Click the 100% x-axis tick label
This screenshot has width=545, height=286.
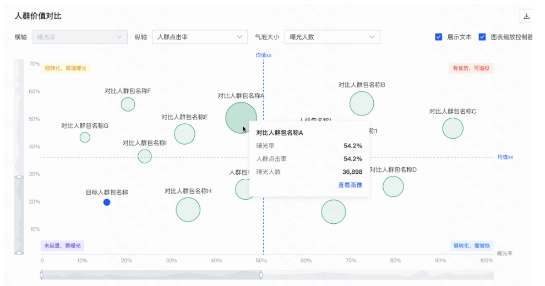point(486,260)
